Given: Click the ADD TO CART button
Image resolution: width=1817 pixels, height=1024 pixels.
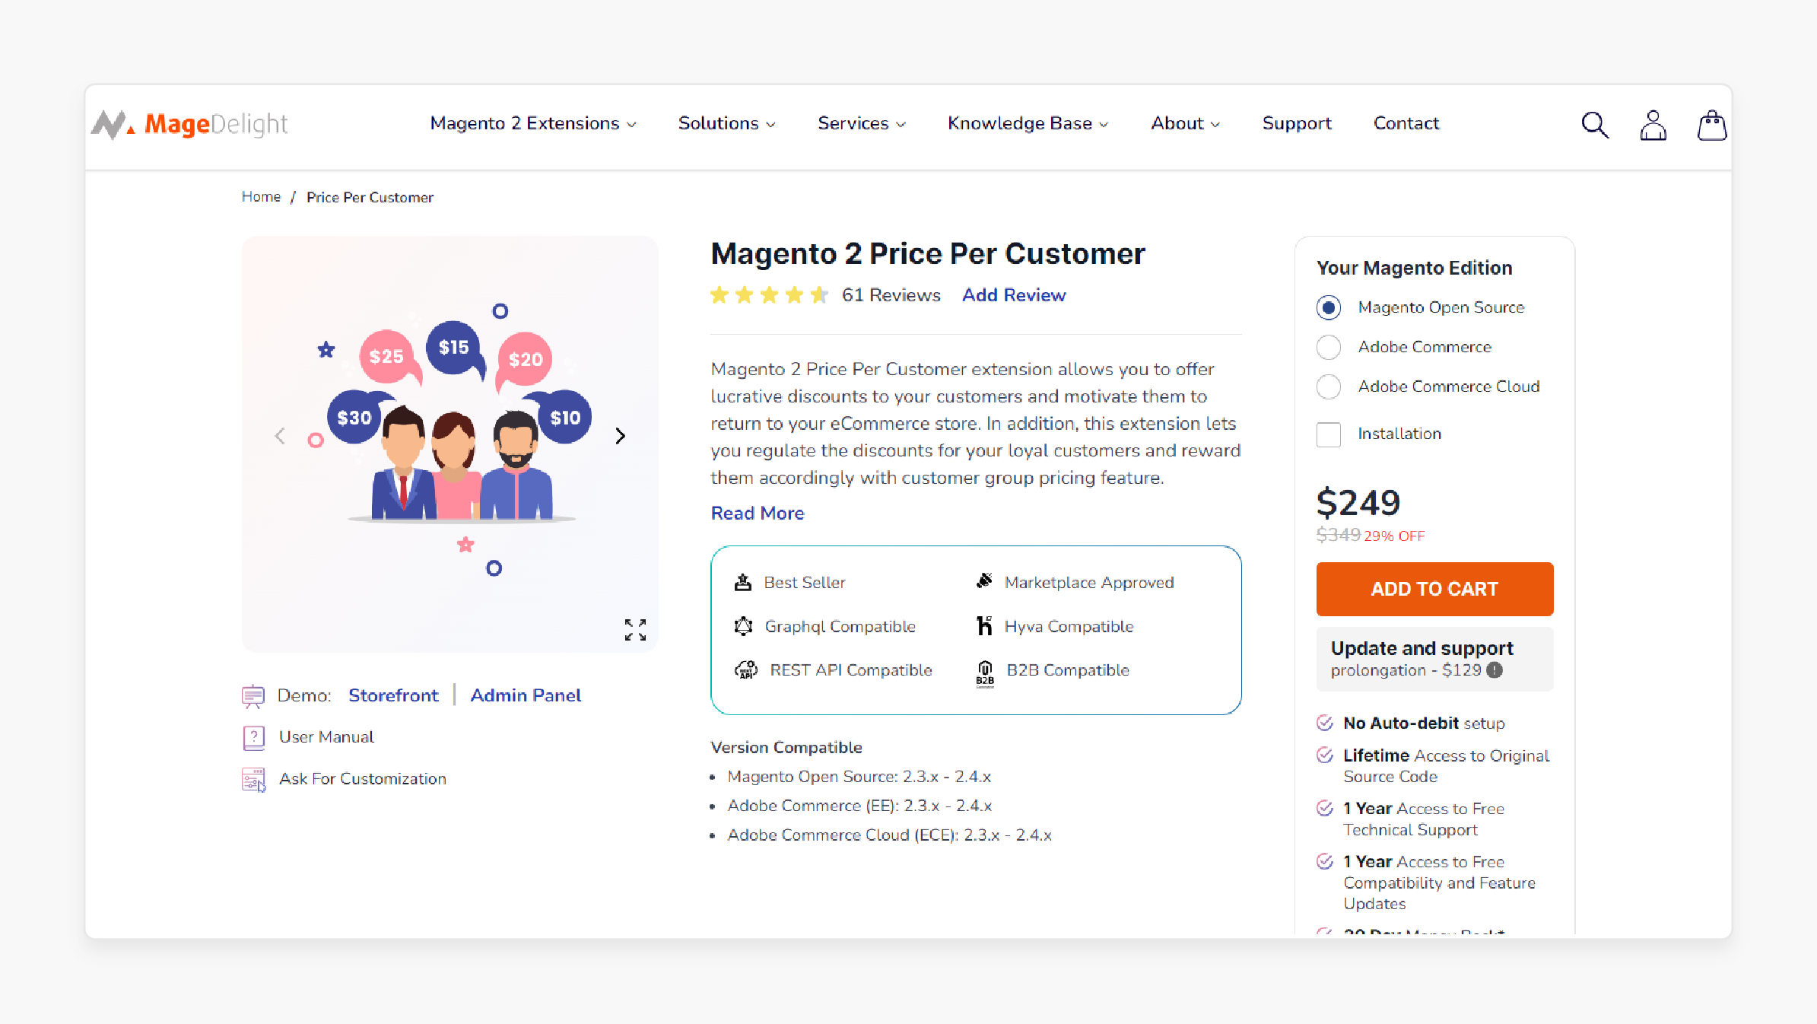Looking at the screenshot, I should pos(1434,589).
